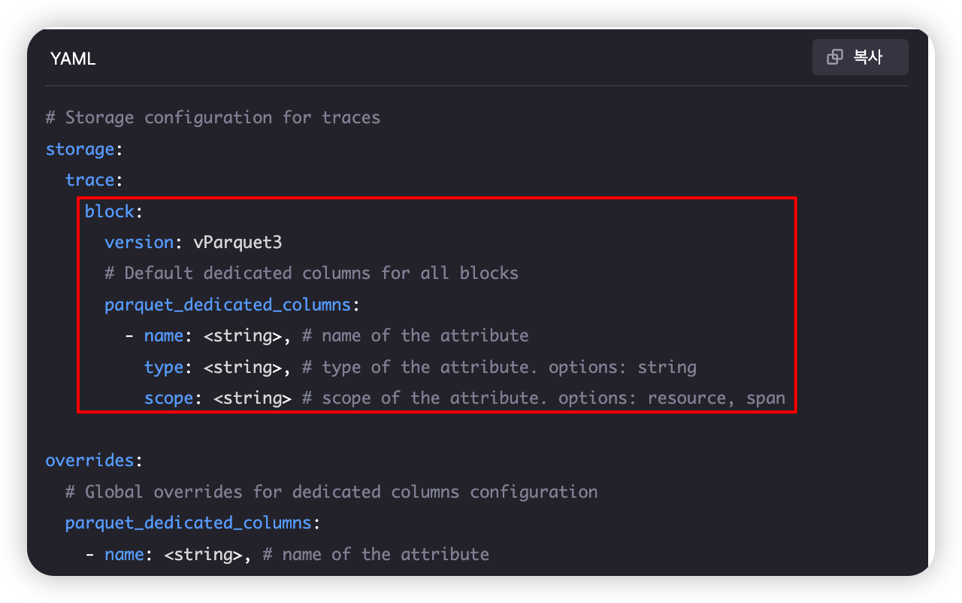Click the vParquet3 value
Image resolution: width=962 pixels, height=603 pixels.
click(237, 242)
